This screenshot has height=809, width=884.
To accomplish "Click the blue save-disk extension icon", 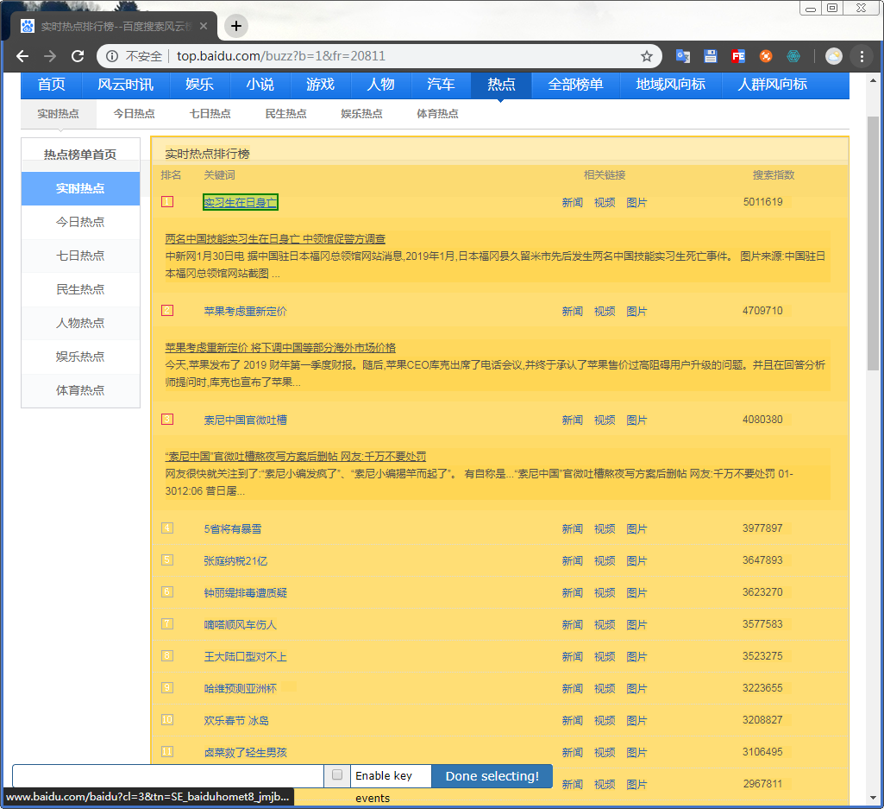I will (x=711, y=56).
